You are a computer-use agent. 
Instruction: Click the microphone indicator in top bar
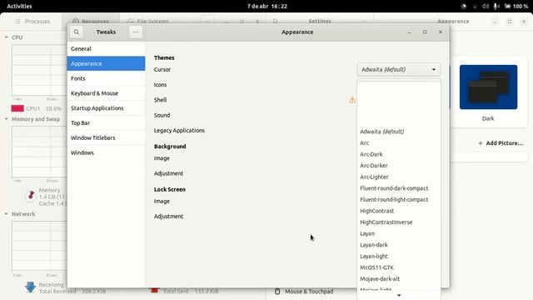(496, 6)
